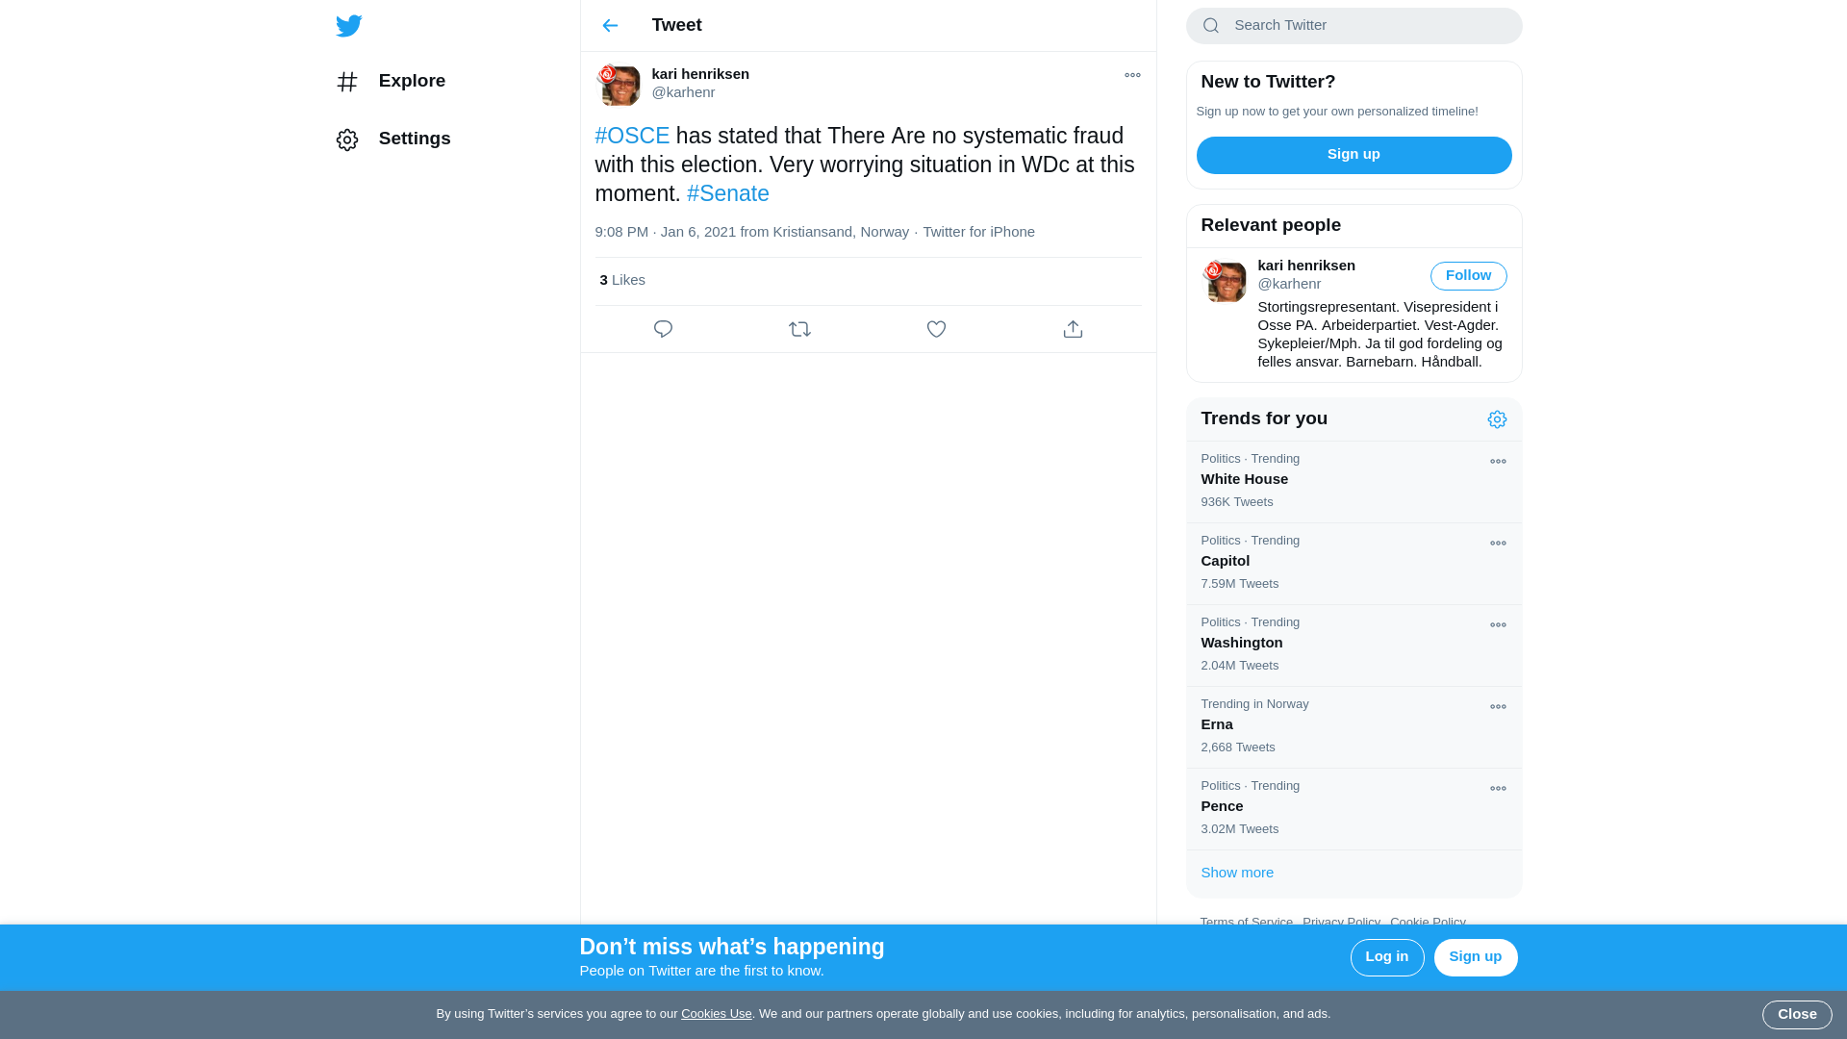Follow kari henriksen
Screen dimensions: 1847x1039
1468,276
